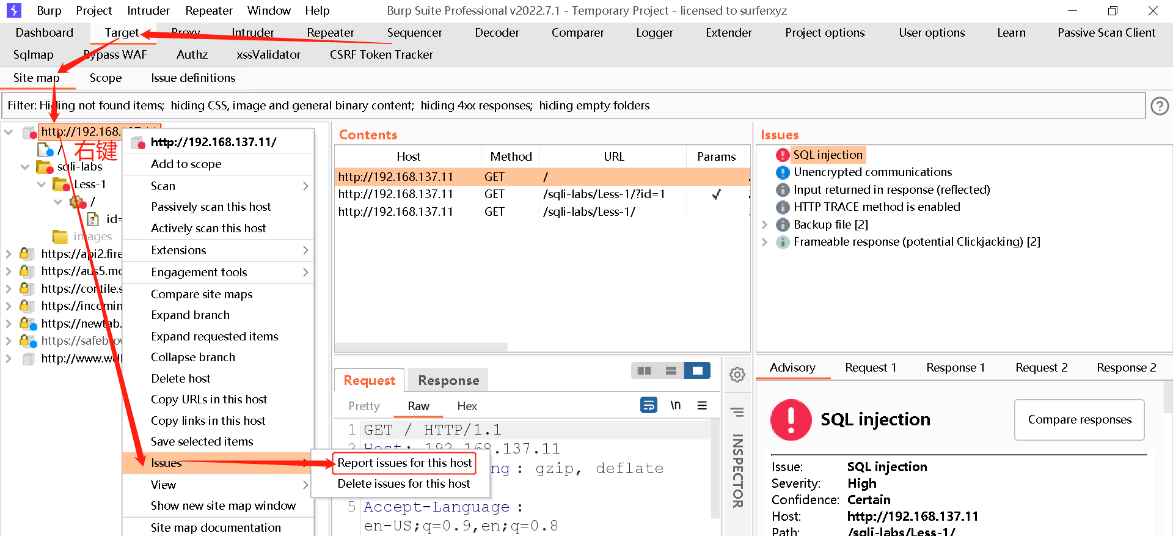Toggle non-printable characters \n icon
This screenshot has height=536, width=1173.
point(676,405)
